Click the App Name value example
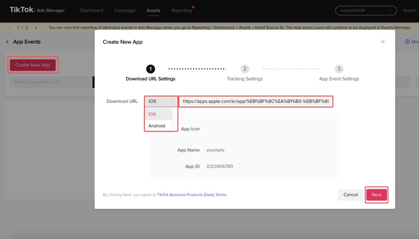 tap(215, 150)
